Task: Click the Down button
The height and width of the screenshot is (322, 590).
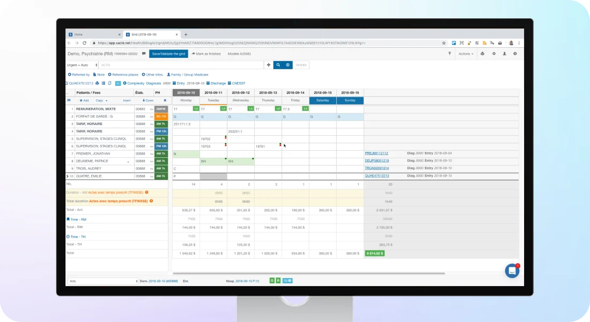Action: [148, 100]
